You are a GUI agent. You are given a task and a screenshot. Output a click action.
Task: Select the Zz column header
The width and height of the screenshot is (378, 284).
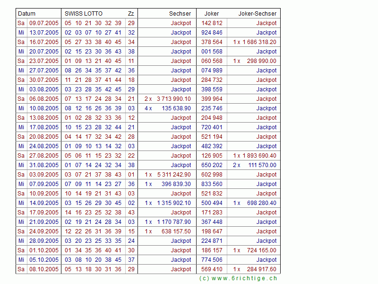[131, 14]
